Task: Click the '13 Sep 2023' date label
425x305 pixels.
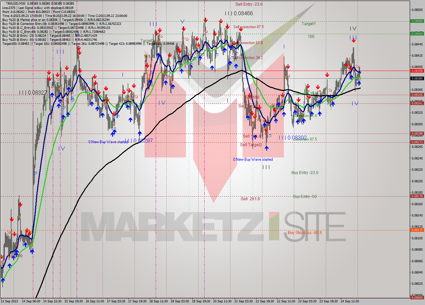Action: [x=9, y=301]
